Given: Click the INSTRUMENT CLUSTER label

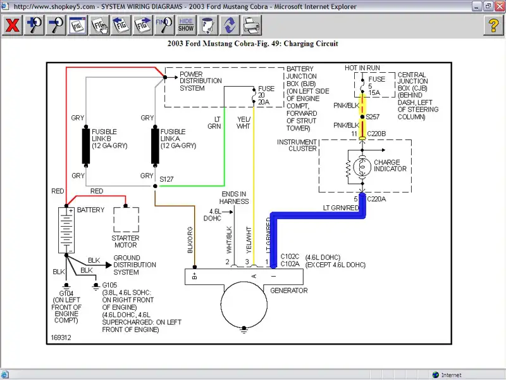Looking at the screenshot, I should pos(297,146).
